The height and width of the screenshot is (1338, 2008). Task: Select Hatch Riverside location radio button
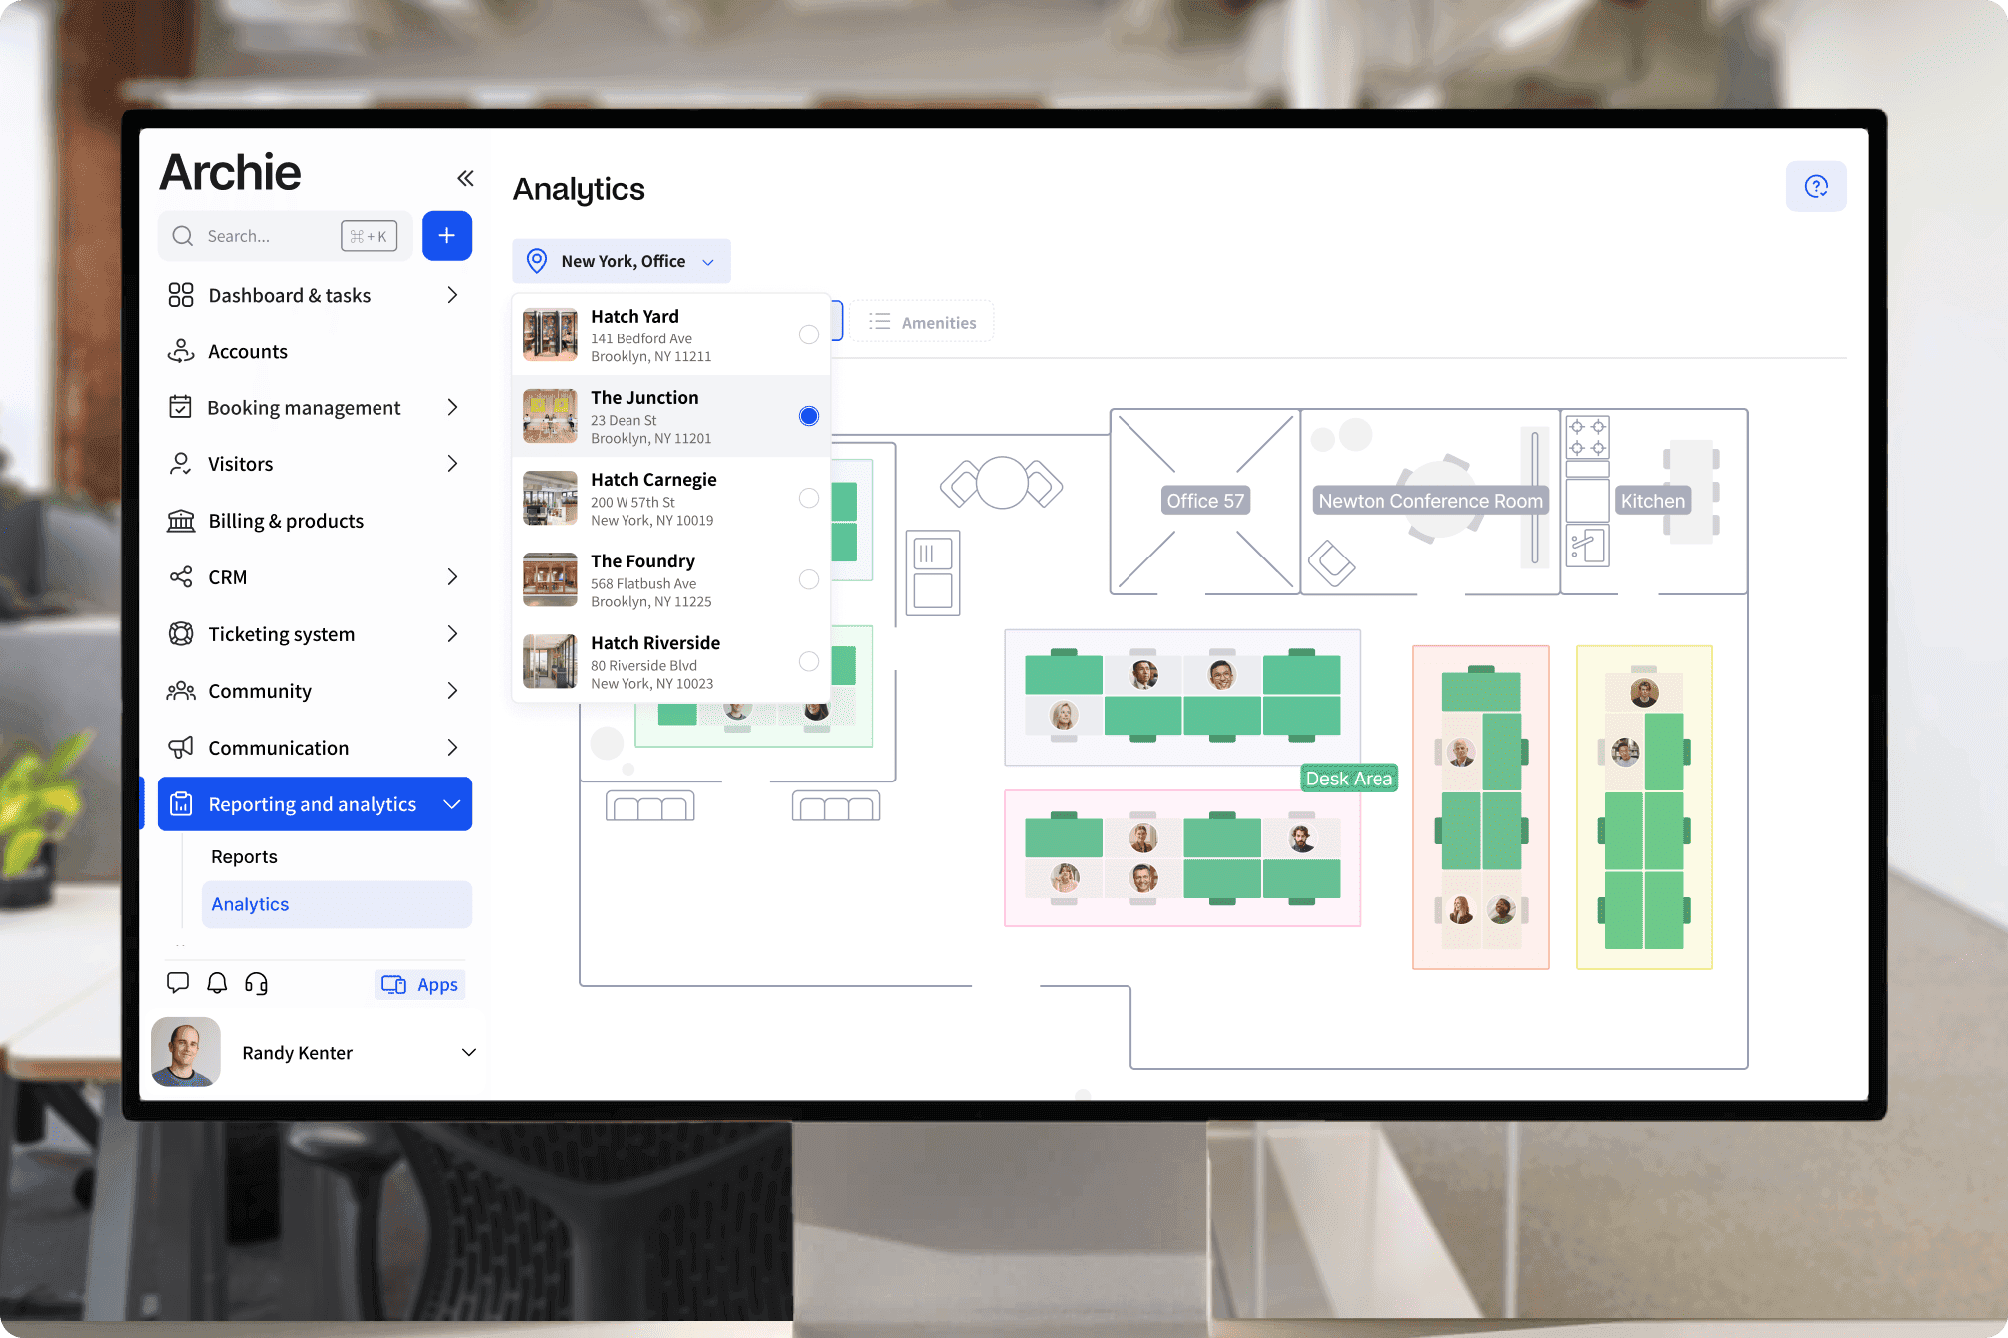click(x=808, y=661)
